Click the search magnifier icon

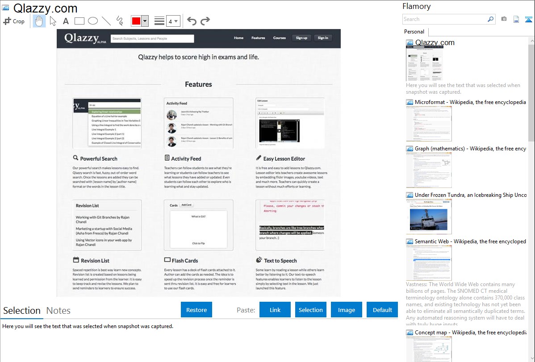click(x=491, y=19)
